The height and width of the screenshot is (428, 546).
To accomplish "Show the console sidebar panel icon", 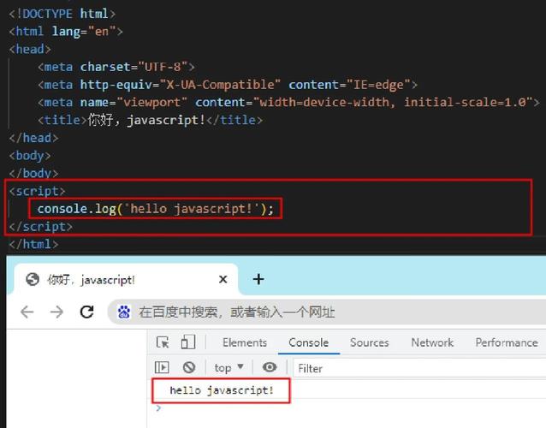I will click(x=162, y=367).
